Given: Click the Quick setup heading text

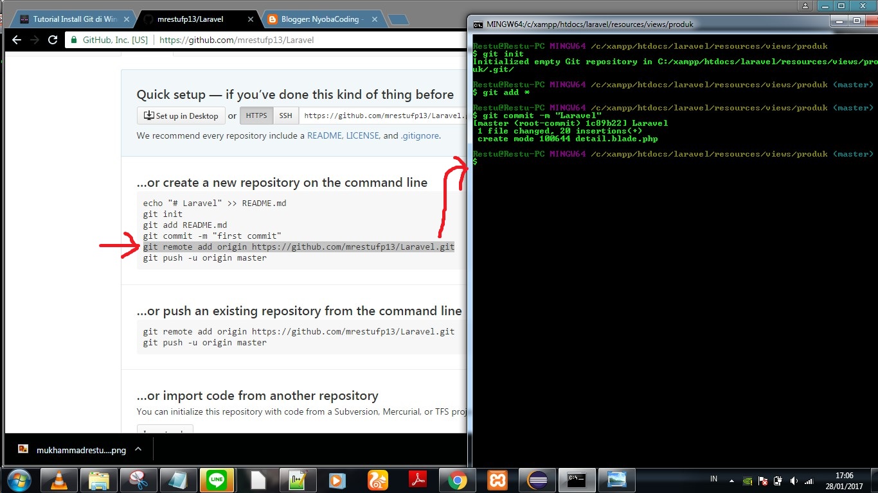Looking at the screenshot, I should [x=295, y=94].
